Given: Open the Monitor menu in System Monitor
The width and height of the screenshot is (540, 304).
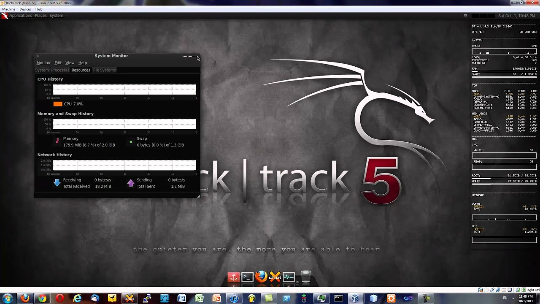Looking at the screenshot, I should (x=43, y=63).
